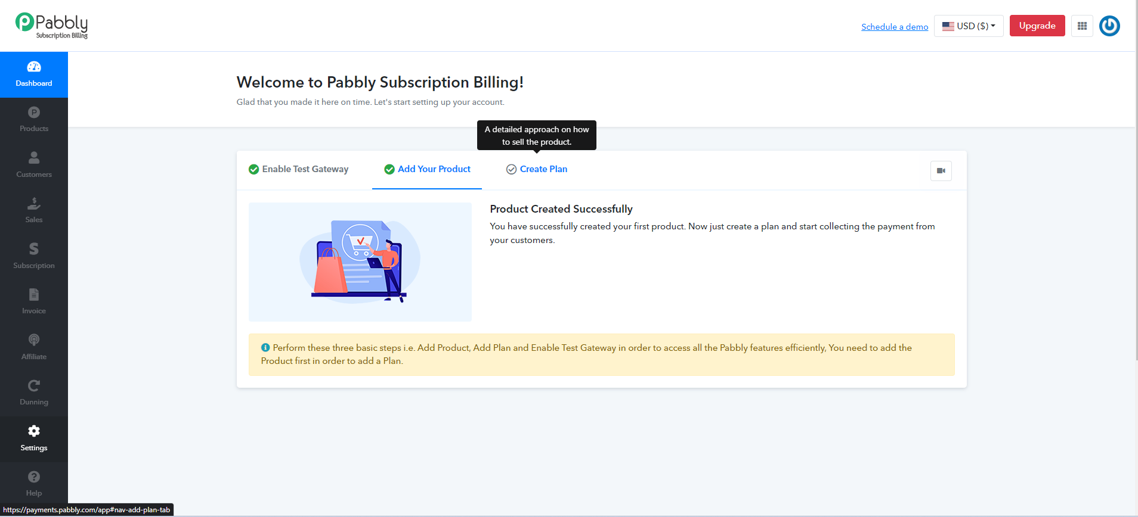
Task: Open the Dunning section
Action: coord(34,393)
